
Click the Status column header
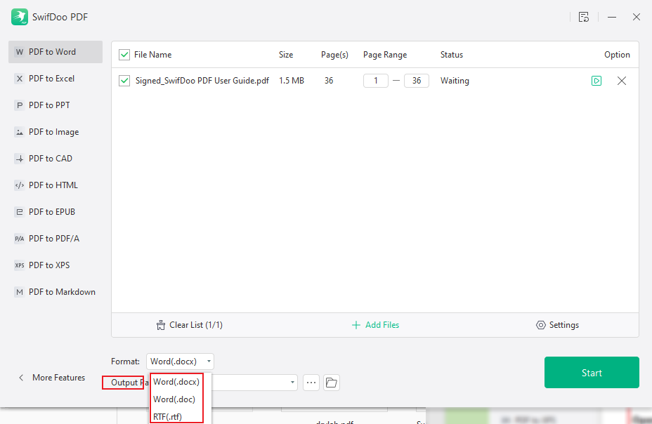click(452, 55)
